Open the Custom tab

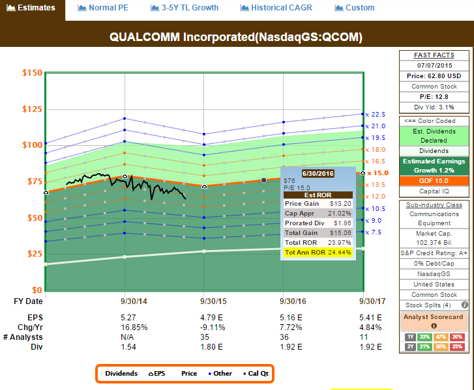click(x=355, y=8)
